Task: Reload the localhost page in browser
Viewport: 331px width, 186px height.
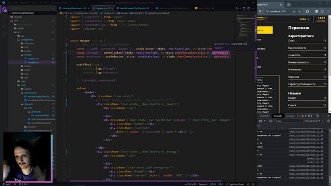Action: pyautogui.click(x=260, y=11)
